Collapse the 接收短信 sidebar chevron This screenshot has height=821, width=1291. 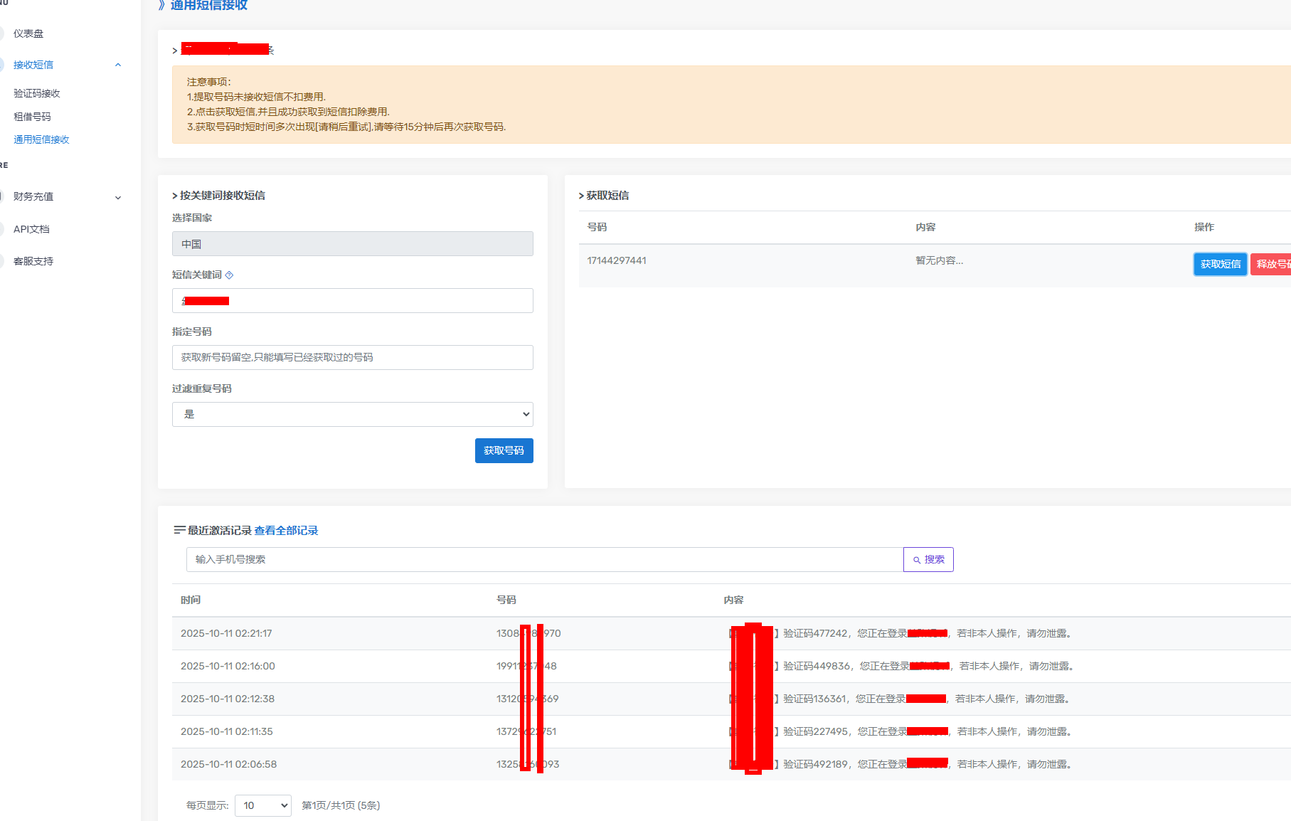pos(118,65)
